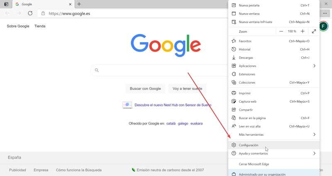Click the profile avatar F

pyautogui.click(x=323, y=26)
